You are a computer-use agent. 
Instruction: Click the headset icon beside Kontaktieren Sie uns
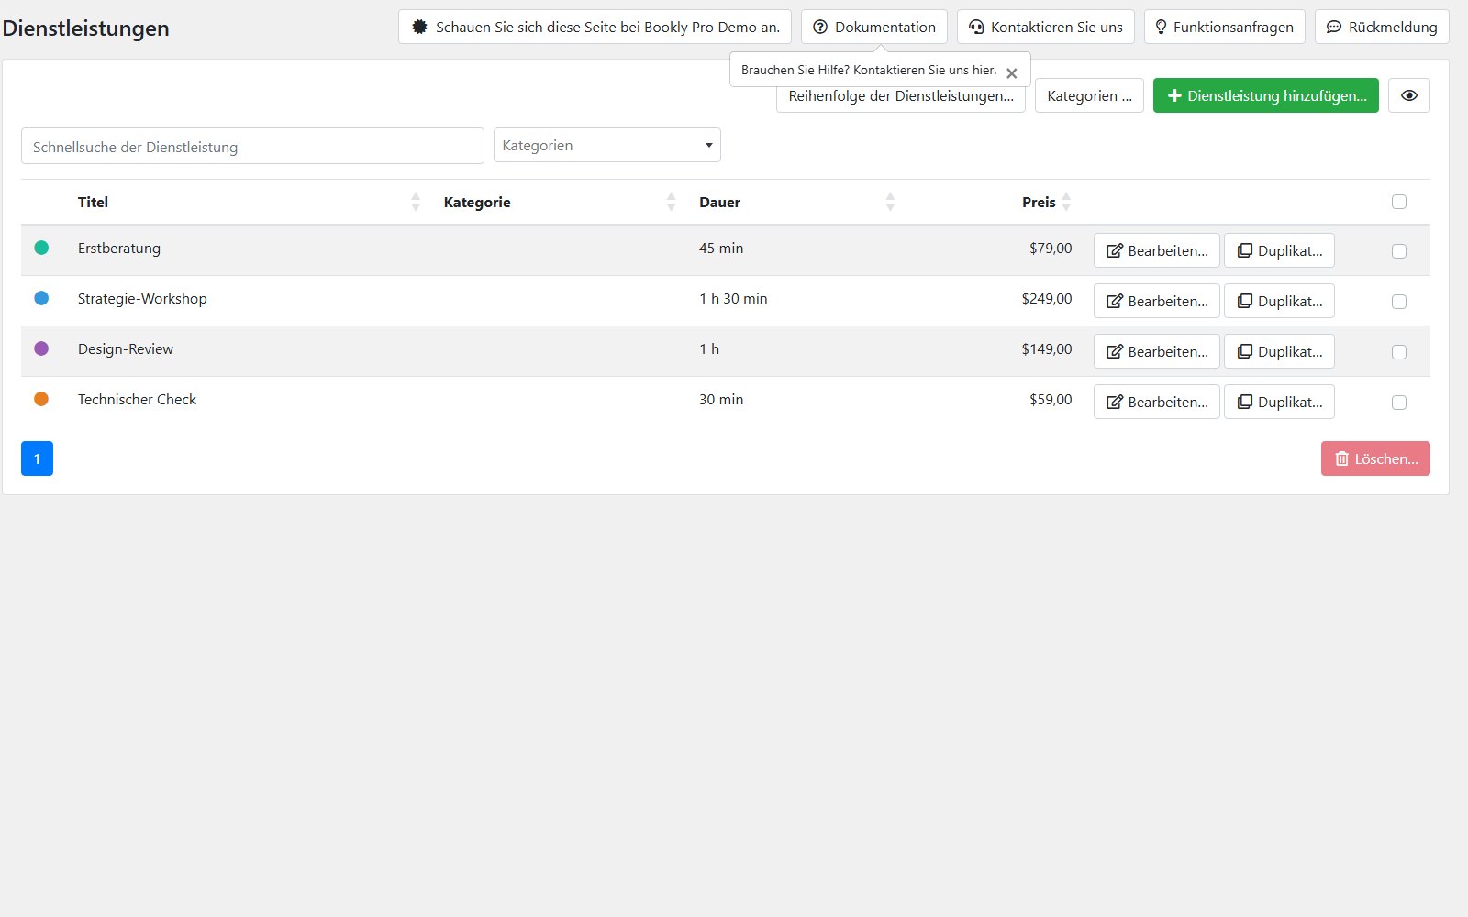click(x=976, y=27)
